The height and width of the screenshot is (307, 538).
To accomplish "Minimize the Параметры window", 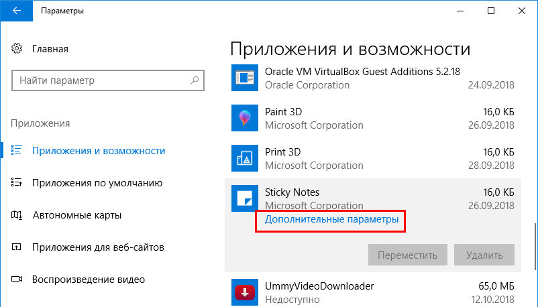I will click(x=460, y=11).
